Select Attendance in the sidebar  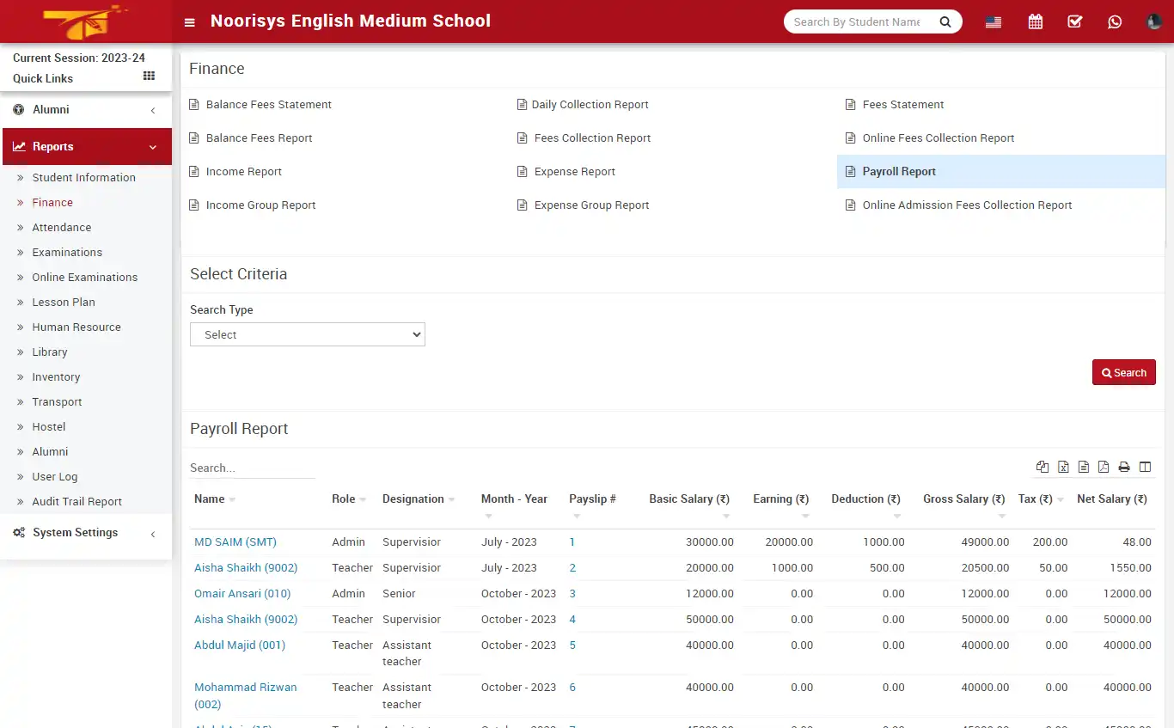pyautogui.click(x=61, y=227)
